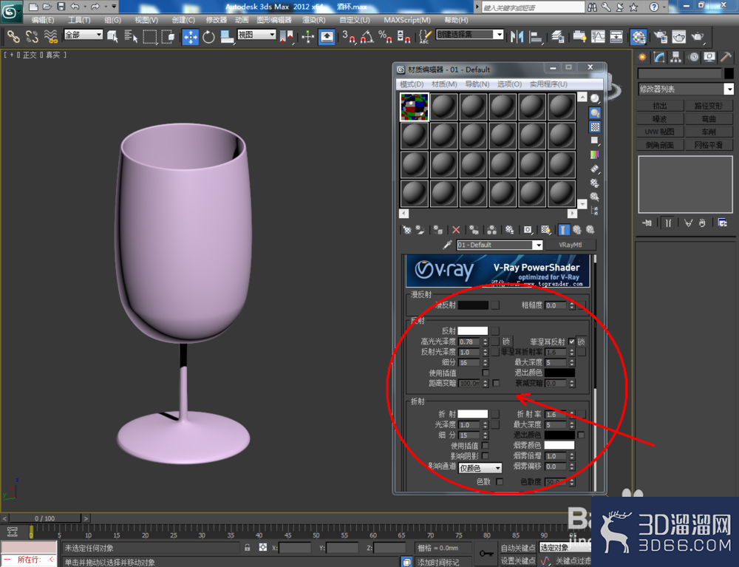Switch to the Utilities hammer panel tab

[726, 58]
